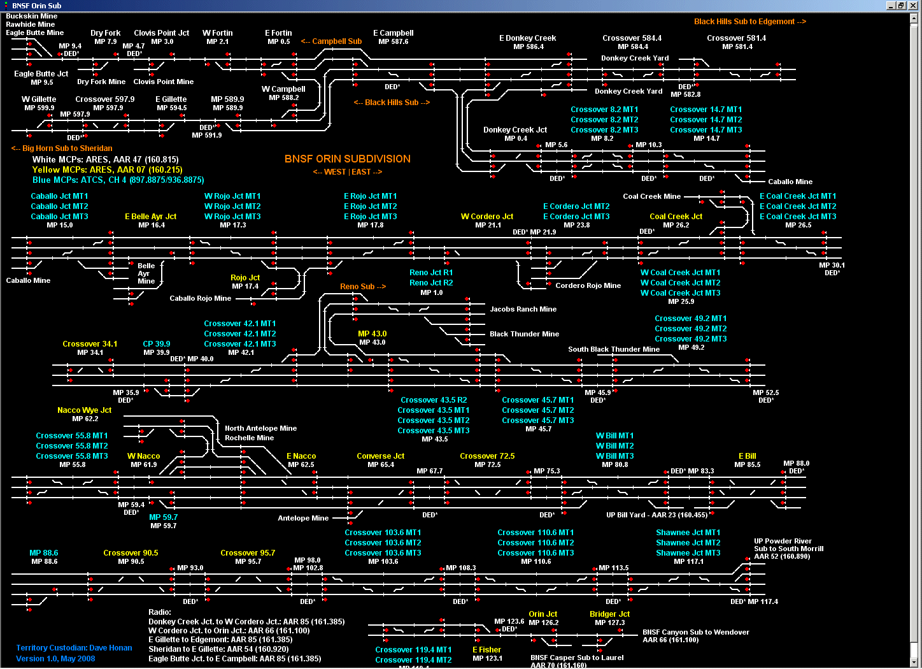Click the Crossover 581.4 label

(x=737, y=38)
